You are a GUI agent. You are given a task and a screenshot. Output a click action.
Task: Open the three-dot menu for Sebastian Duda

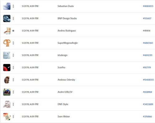point(13,6)
